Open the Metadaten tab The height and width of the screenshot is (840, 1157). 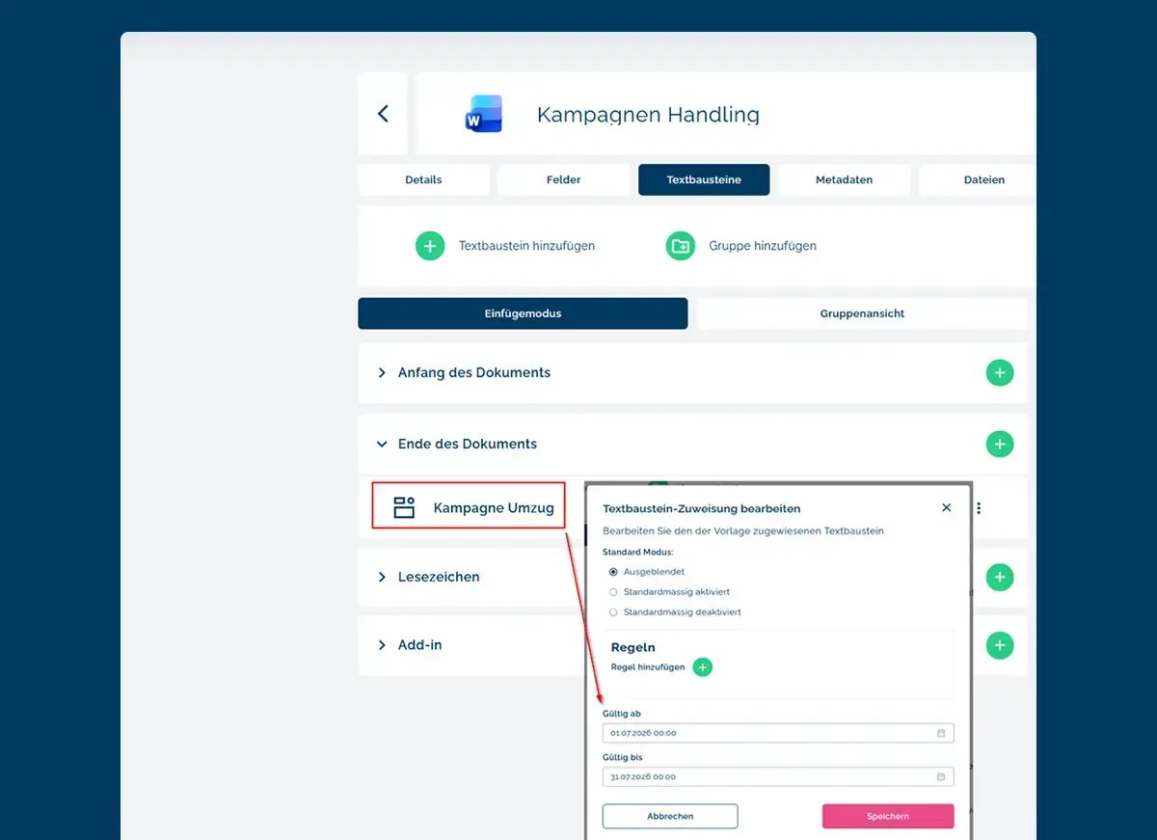[x=845, y=179]
